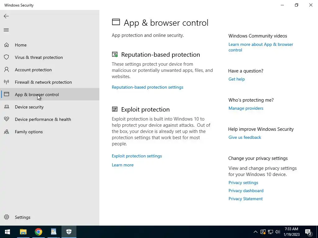The height and width of the screenshot is (238, 318).
Task: Open Privacy dashboard link
Action: coord(246,191)
